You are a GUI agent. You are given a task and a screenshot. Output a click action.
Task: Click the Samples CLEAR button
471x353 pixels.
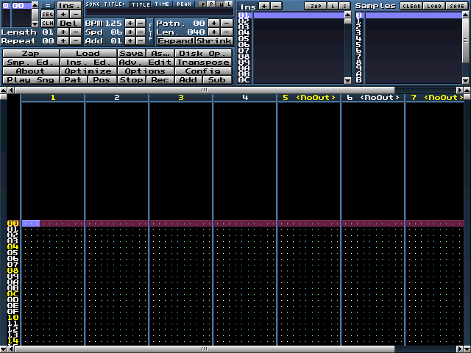pos(411,6)
